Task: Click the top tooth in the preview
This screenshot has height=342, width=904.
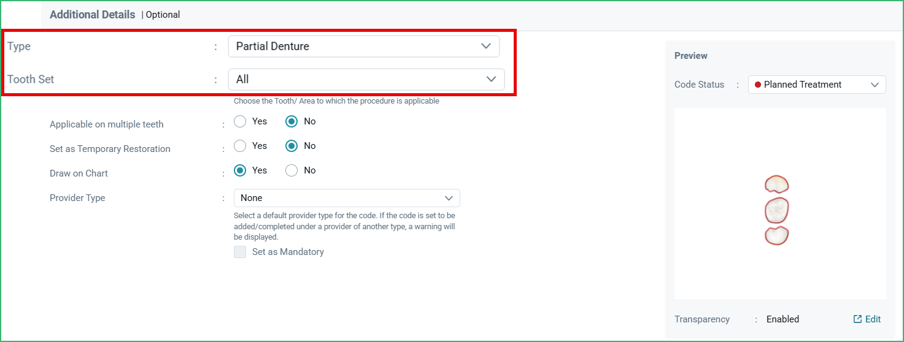Action: [x=776, y=184]
